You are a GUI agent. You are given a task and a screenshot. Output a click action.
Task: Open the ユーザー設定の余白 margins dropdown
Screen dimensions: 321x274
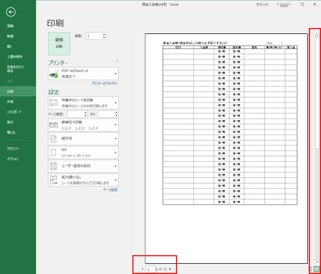coord(83,166)
